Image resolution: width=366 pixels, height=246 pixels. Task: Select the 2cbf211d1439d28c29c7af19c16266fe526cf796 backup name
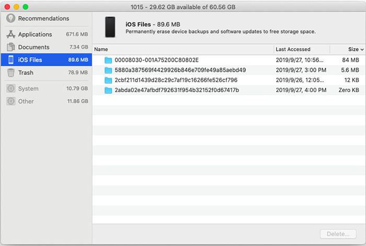pyautogui.click(x=176, y=80)
